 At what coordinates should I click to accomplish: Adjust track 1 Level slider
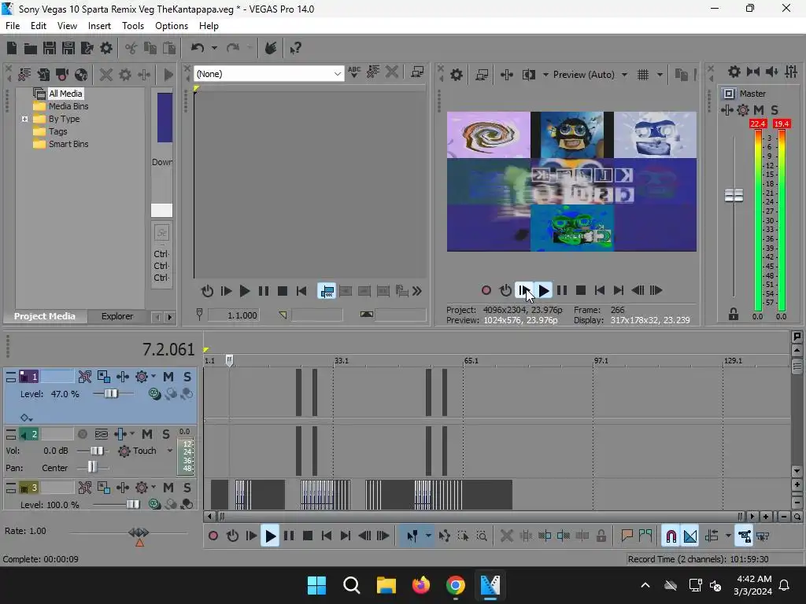pos(111,394)
